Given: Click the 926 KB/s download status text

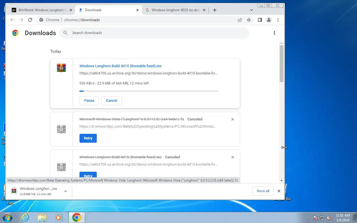Looking at the screenshot, I should (114, 83).
